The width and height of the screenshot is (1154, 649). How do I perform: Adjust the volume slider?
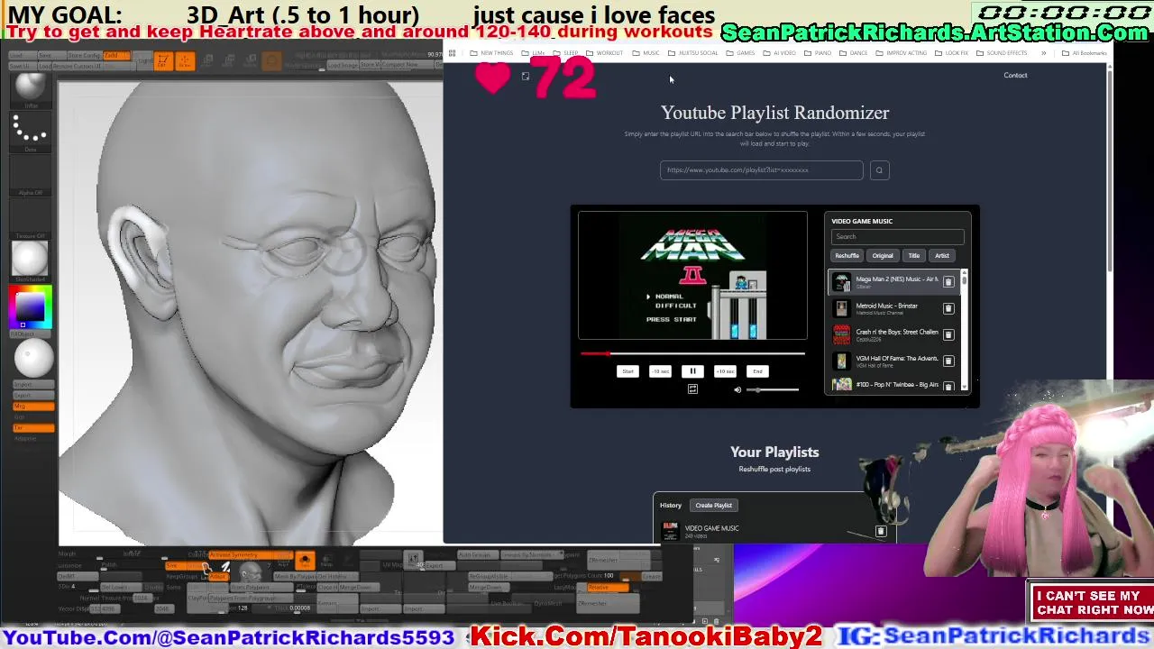[x=773, y=389]
